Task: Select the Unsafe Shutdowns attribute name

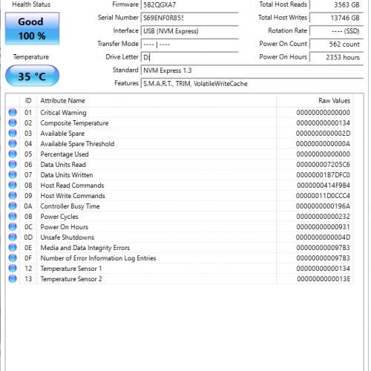Action: (67, 237)
